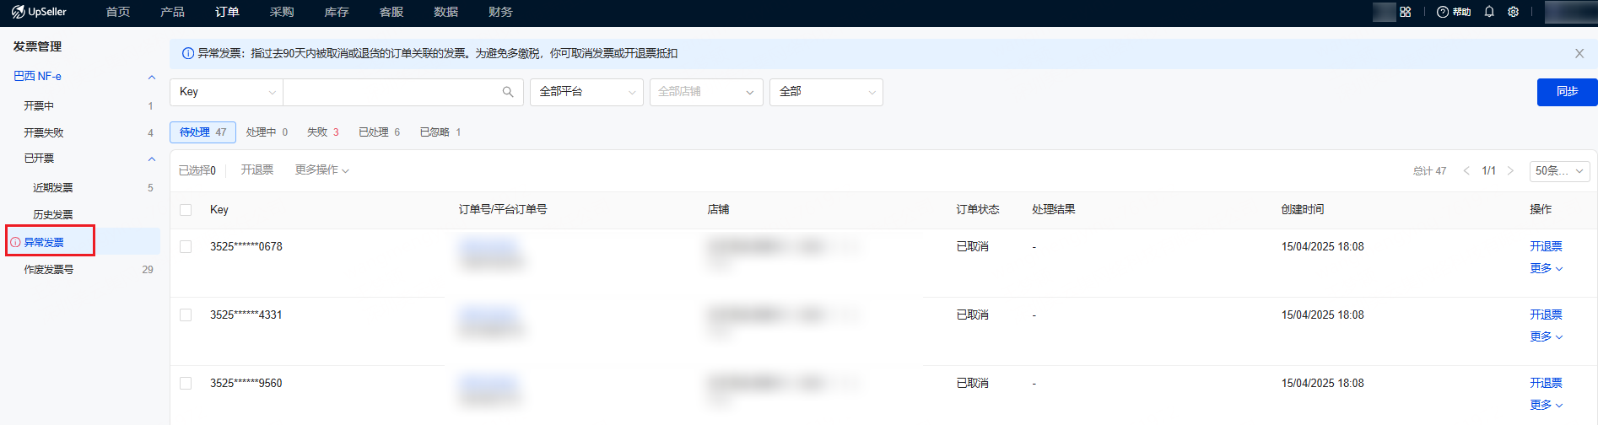Expand 更多 for row 3525******0678

[1546, 268]
